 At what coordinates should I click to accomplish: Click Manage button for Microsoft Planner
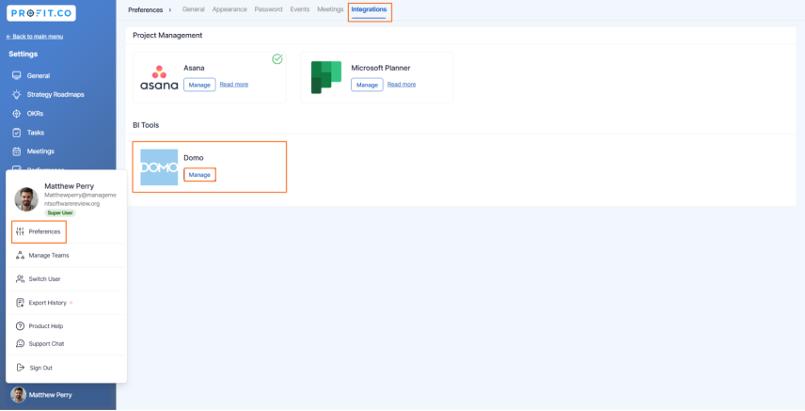367,85
